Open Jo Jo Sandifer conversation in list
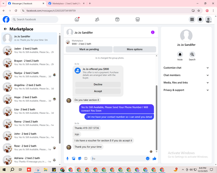Image resolution: width=217 pixels, height=173 pixels. (29, 38)
